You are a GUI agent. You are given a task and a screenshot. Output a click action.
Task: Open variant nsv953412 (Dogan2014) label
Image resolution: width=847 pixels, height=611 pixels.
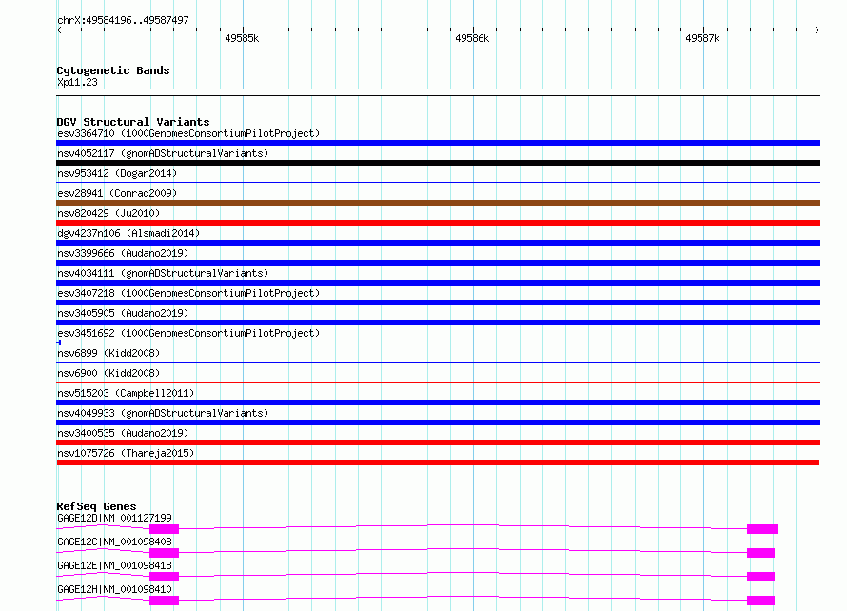tap(117, 173)
